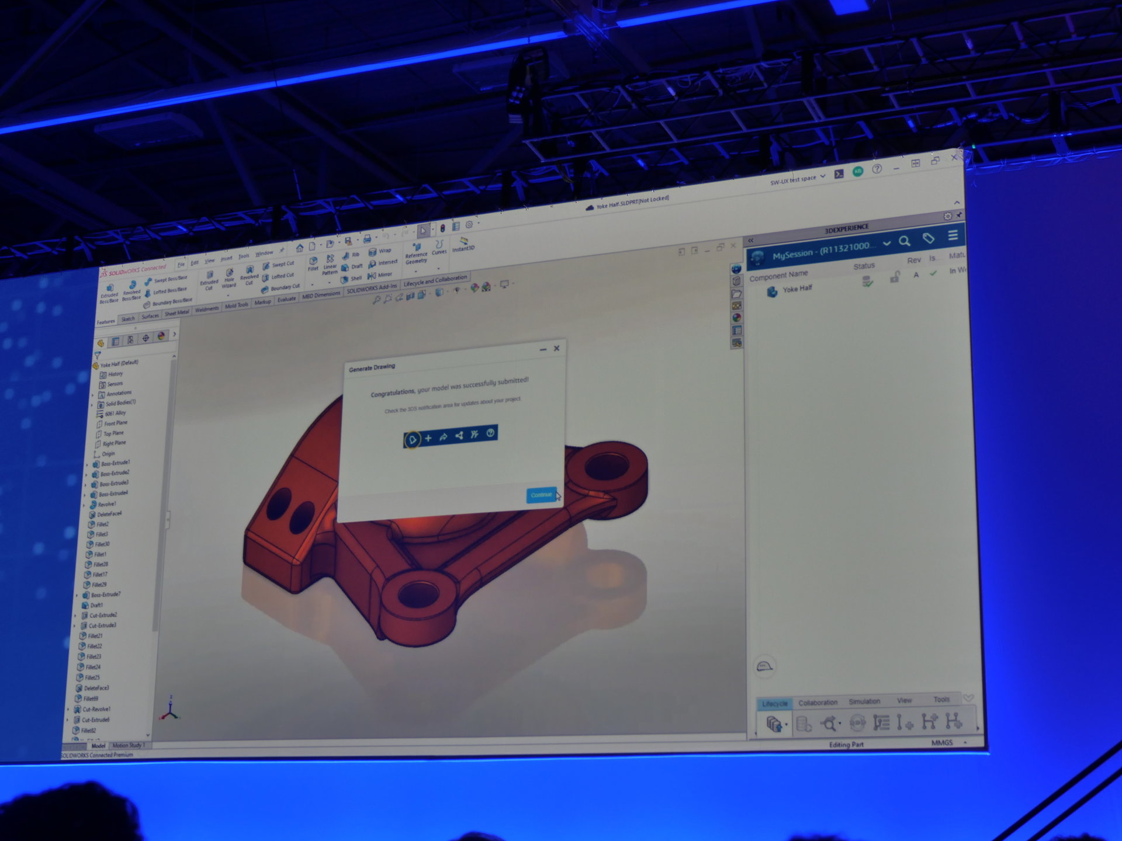Click the Rib tool
Viewport: 1122px width, 841px height.
coord(351,255)
